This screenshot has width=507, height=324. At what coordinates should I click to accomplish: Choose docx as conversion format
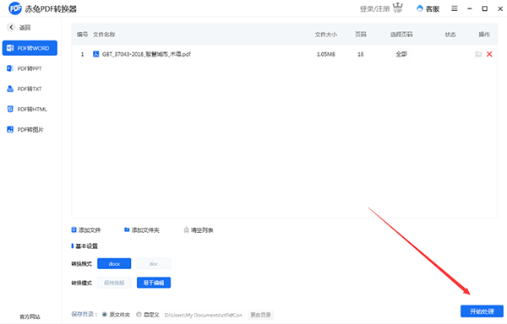point(114,263)
